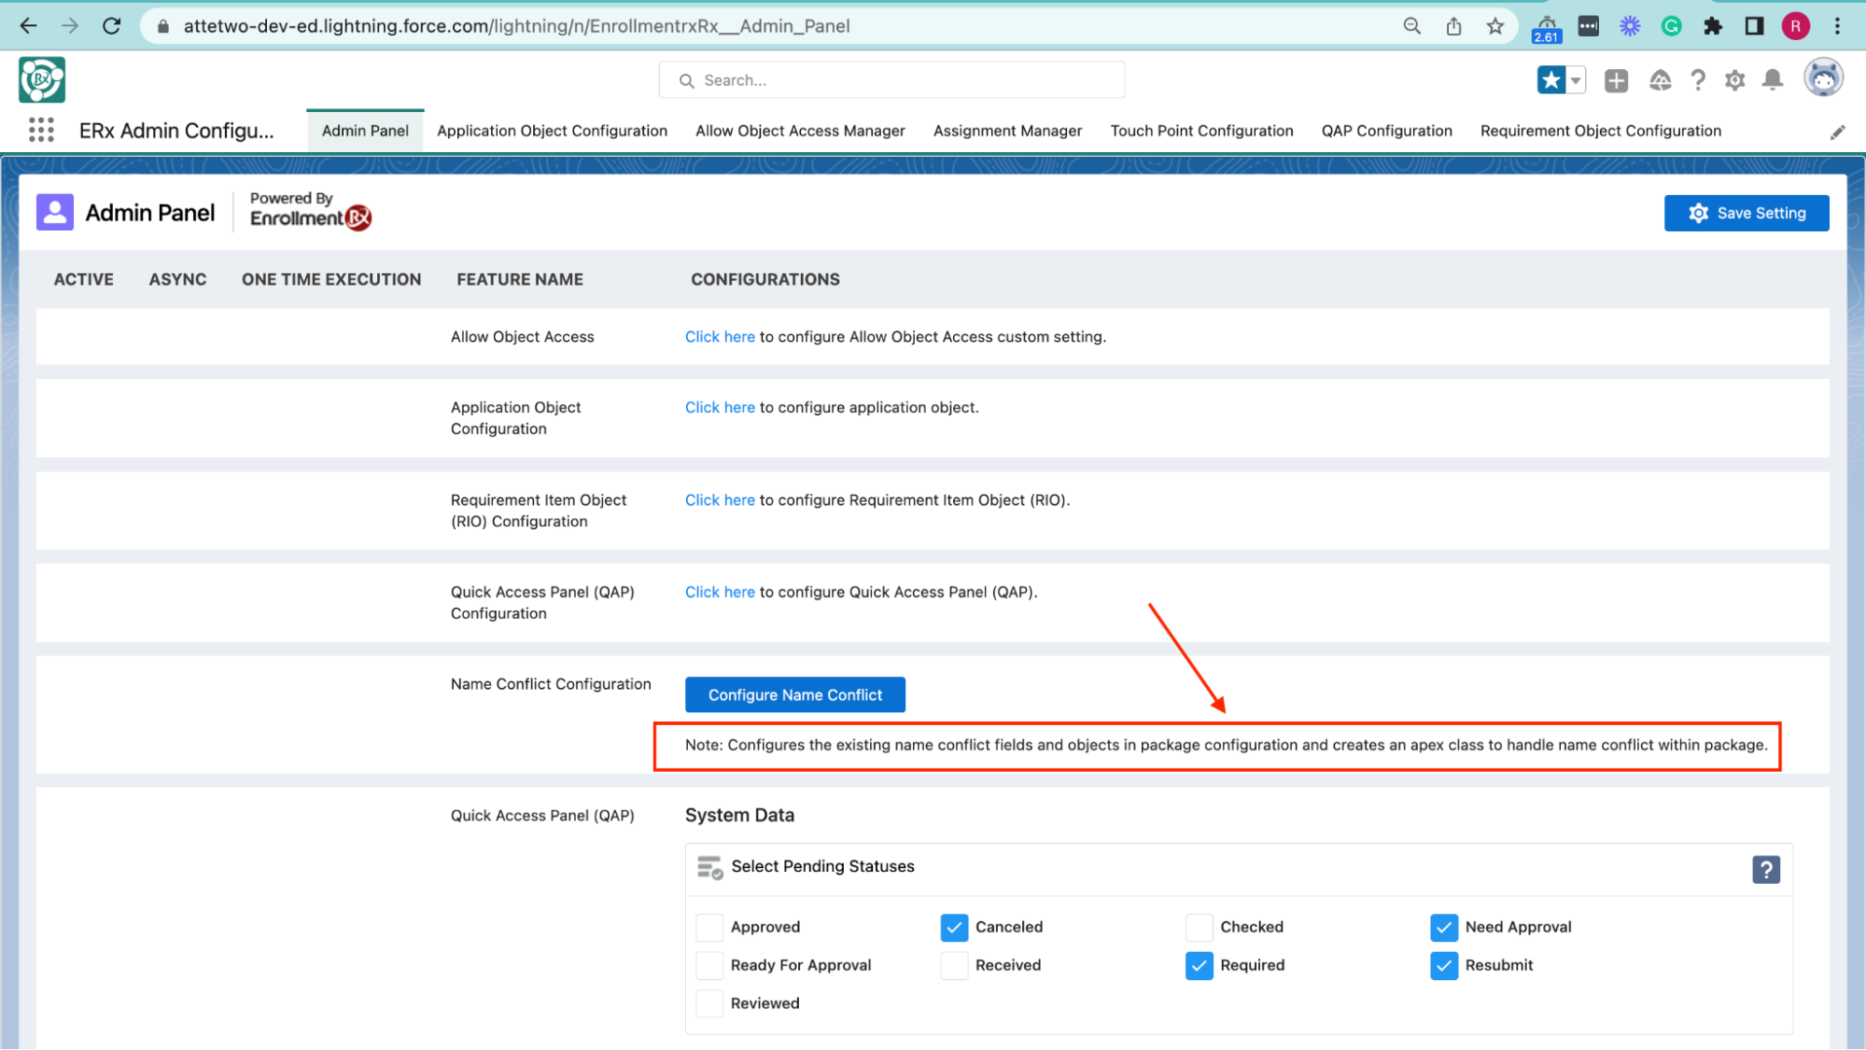Click the Save Setting button
Screen dimensions: 1866x1050
pos(1746,213)
